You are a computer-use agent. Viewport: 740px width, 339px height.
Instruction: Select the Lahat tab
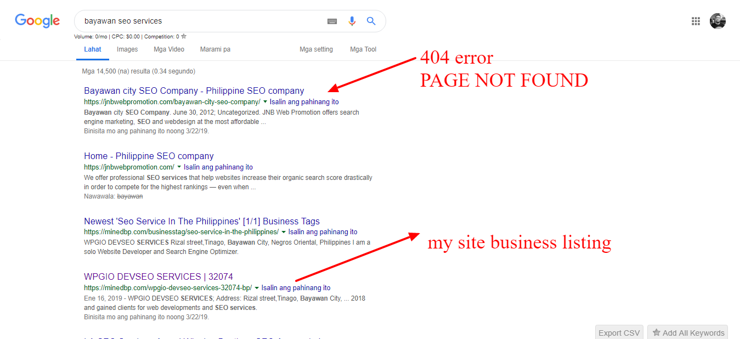coord(93,49)
